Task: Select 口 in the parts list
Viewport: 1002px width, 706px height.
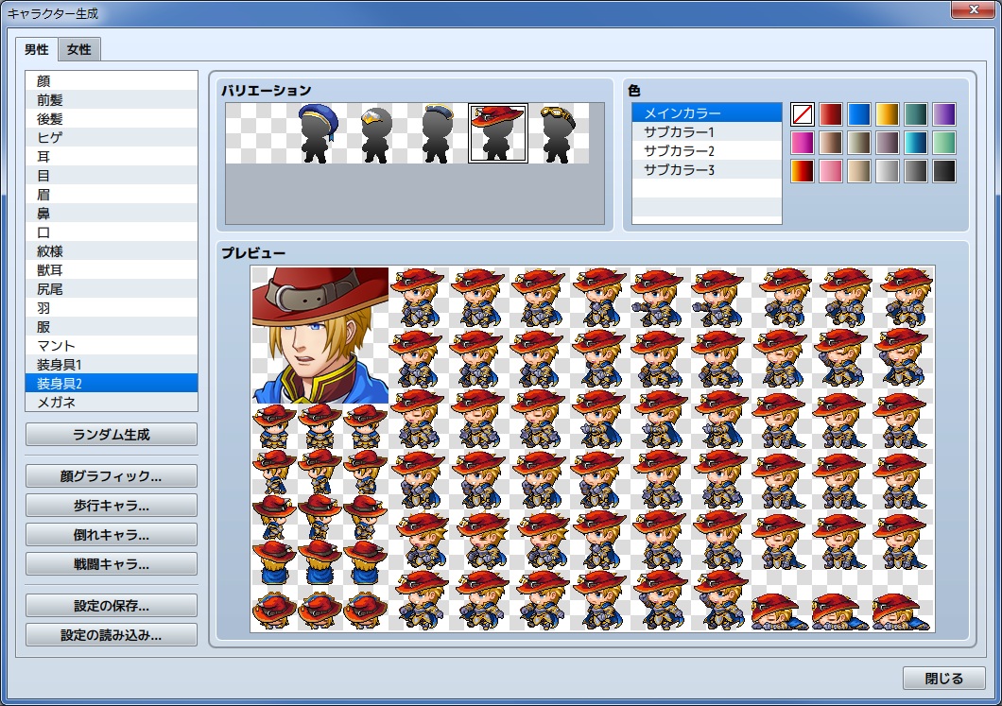Action: (x=112, y=232)
